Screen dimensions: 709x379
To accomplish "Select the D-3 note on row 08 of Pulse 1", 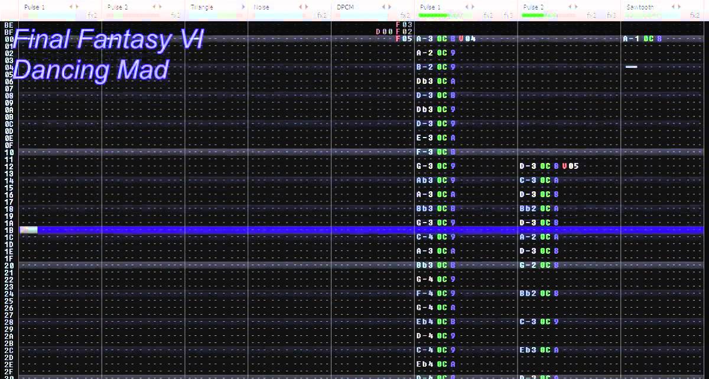I will [425, 95].
